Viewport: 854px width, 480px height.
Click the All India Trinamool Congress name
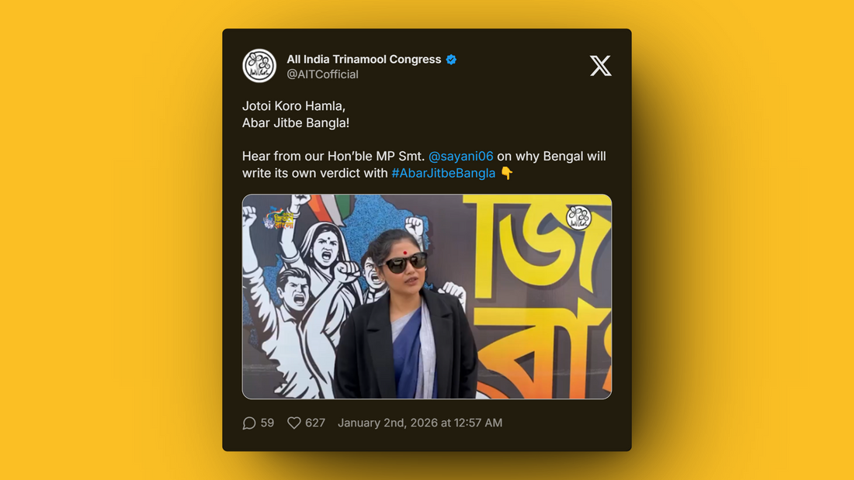click(x=364, y=59)
